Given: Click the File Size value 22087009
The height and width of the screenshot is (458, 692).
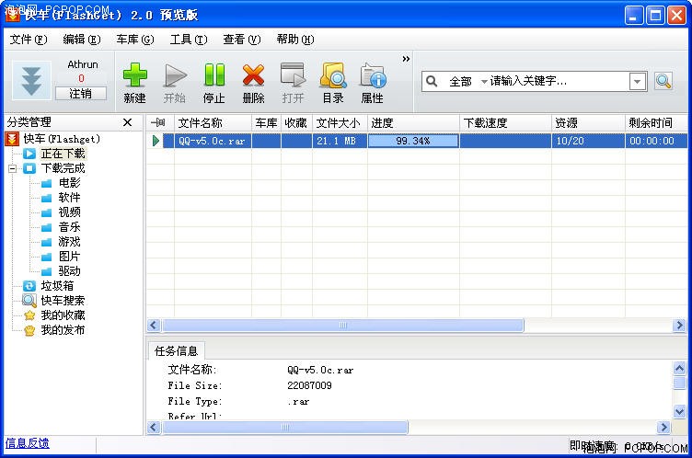Looking at the screenshot, I should (x=309, y=385).
